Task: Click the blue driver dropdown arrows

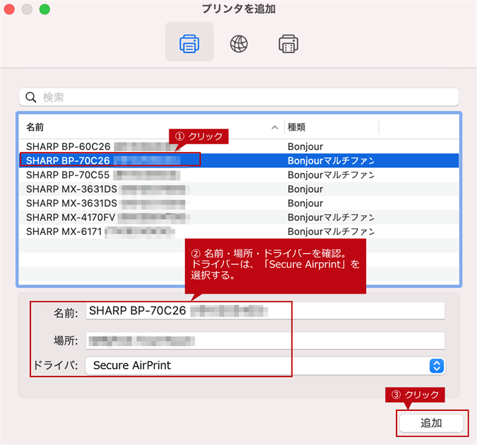Action: [x=436, y=365]
